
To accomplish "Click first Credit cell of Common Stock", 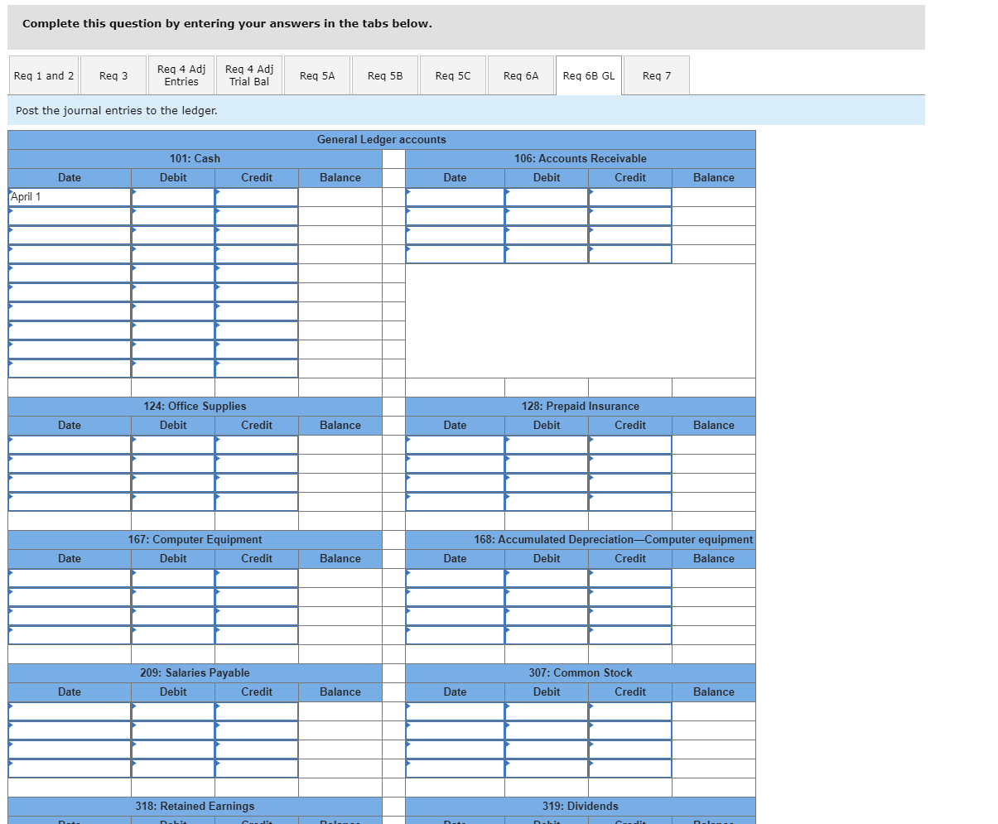I will click(630, 711).
